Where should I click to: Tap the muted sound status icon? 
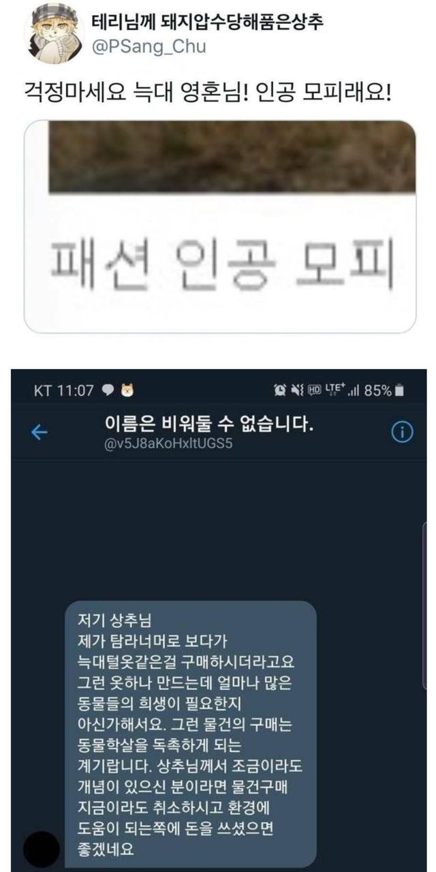pyautogui.click(x=296, y=390)
